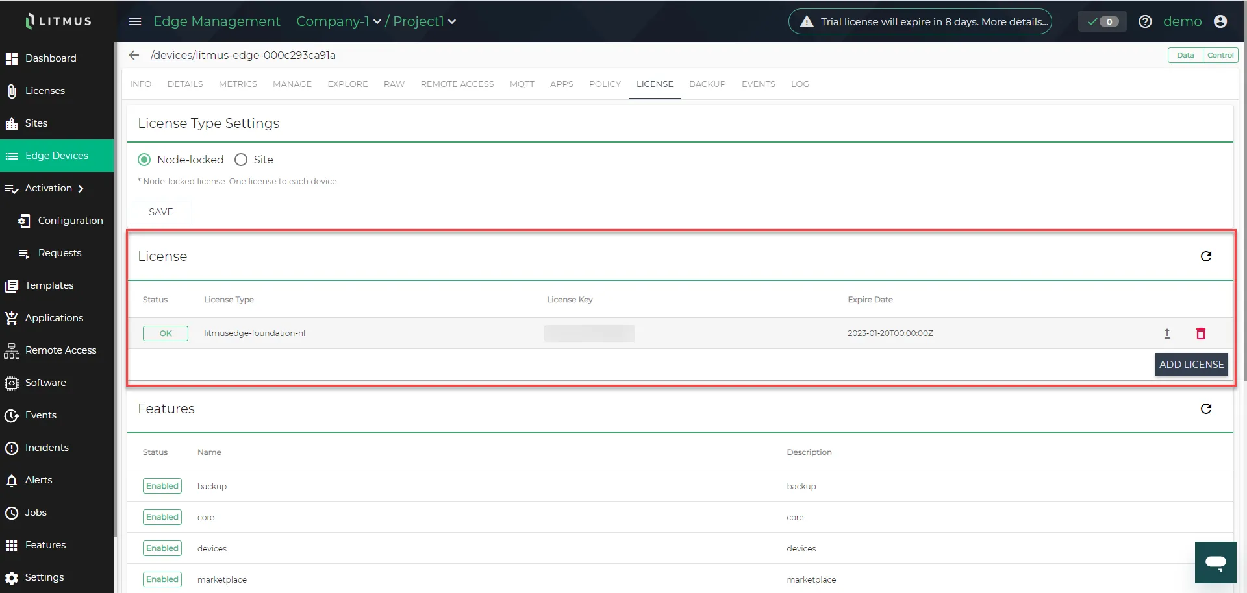
Task: Open Jobs in the sidebar
Action: (57, 513)
